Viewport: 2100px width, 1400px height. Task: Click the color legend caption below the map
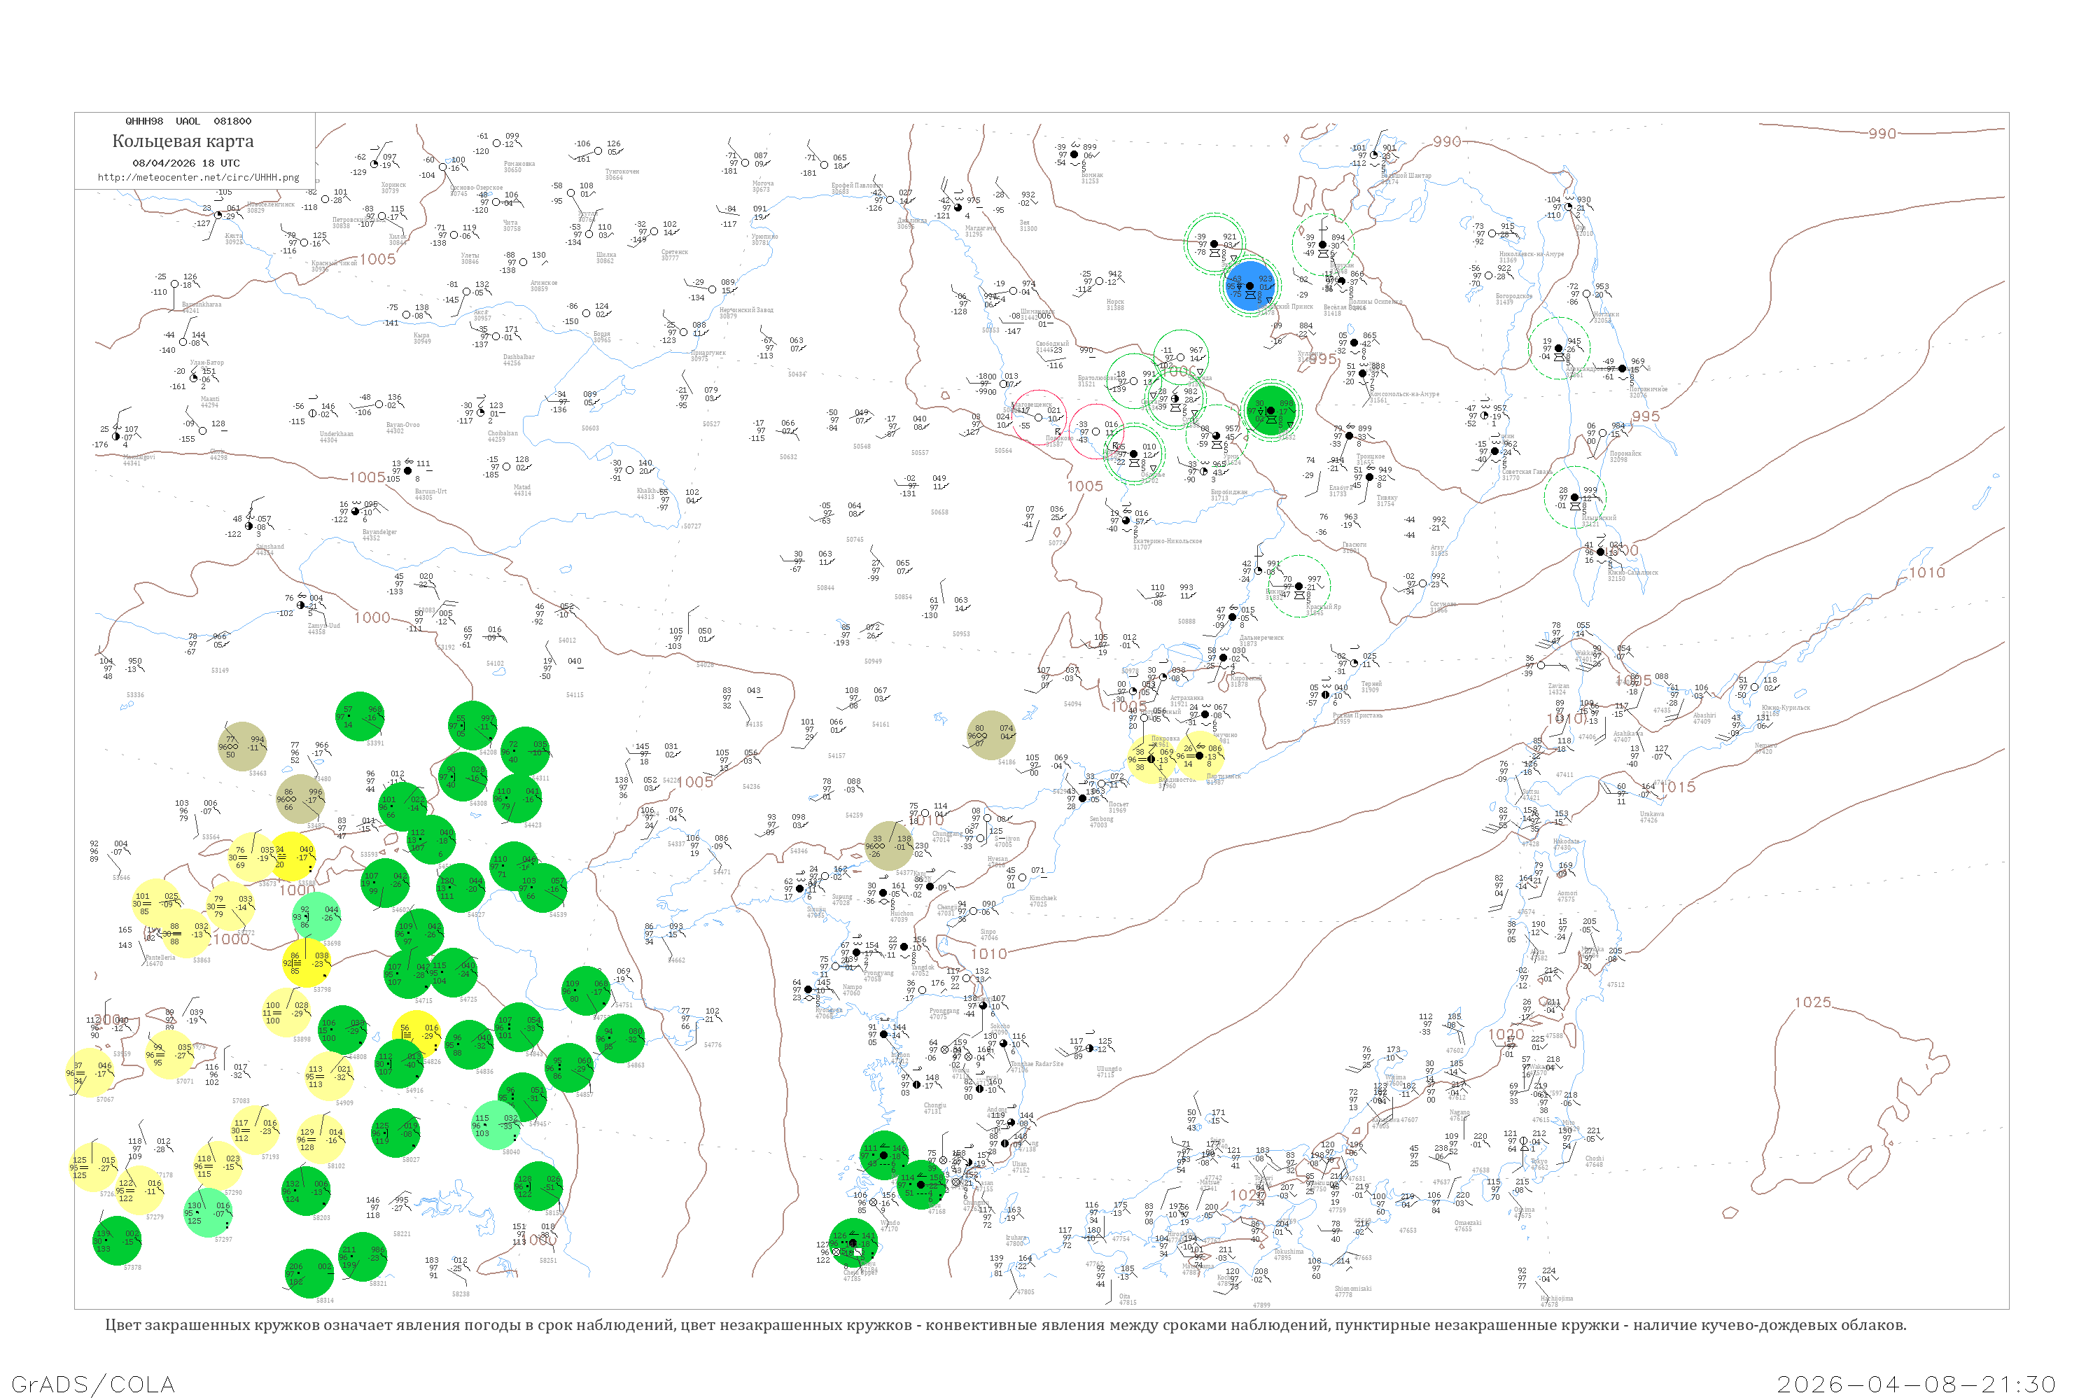click(x=1005, y=1325)
